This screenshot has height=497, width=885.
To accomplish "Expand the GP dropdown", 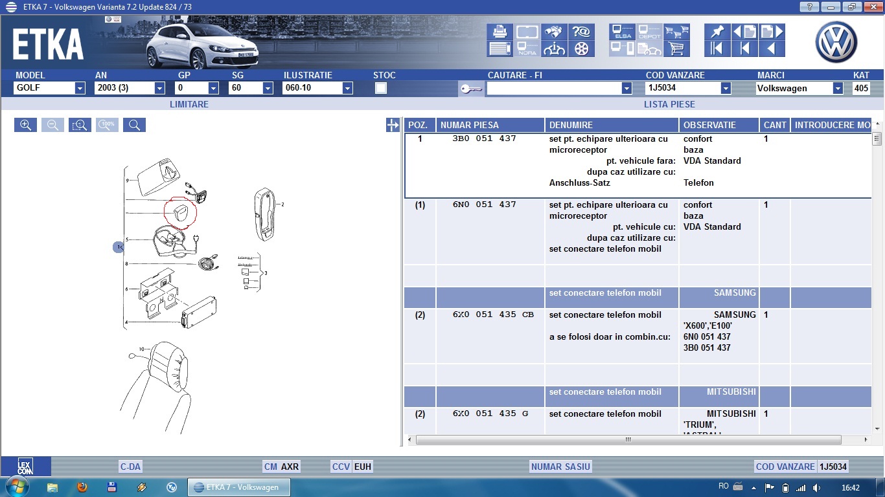I will 213,88.
